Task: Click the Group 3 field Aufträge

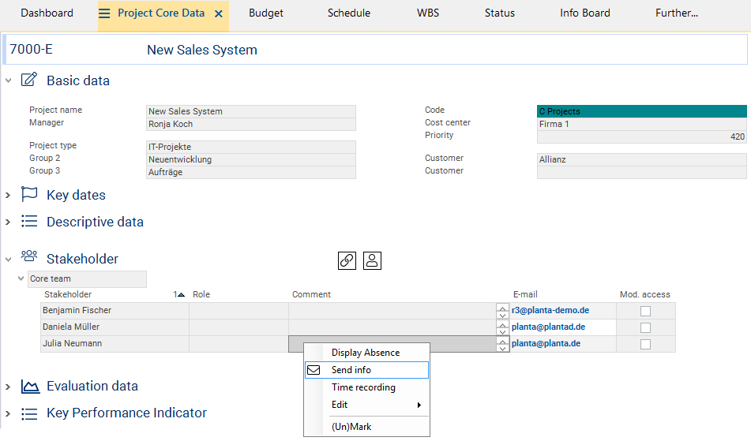Action: [x=251, y=172]
